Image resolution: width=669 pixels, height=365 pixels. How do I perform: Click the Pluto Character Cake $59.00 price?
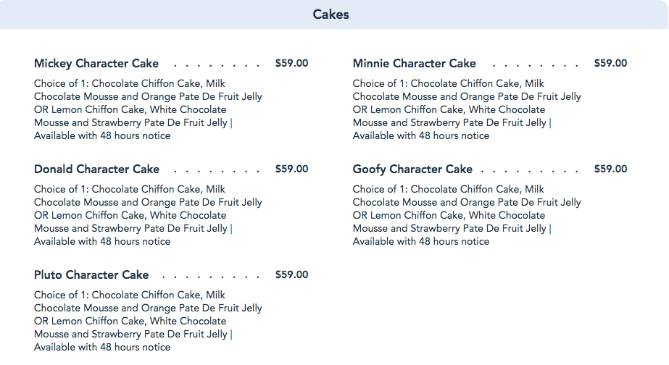click(291, 275)
